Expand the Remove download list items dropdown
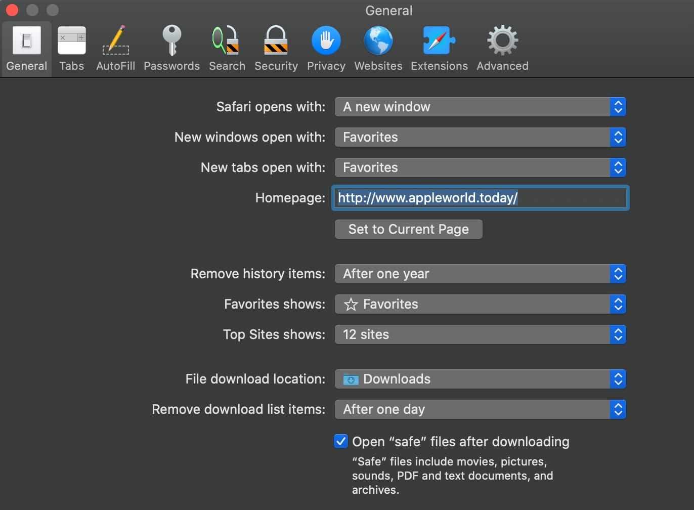Viewport: 694px width, 510px height. point(480,409)
